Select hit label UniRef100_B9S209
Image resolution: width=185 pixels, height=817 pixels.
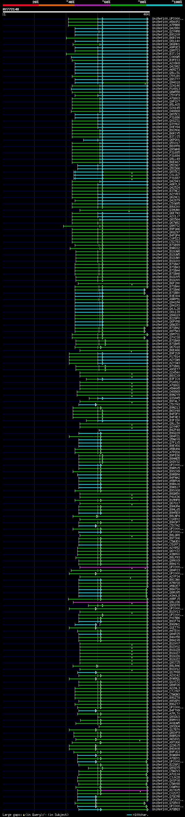(x=166, y=34)
